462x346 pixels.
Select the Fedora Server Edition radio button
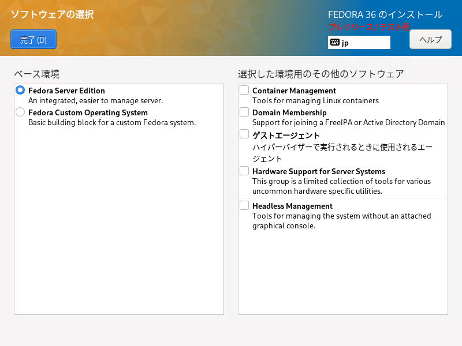20,90
